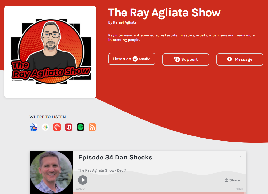
Task: Open the Google Podcasts icon
Action: [x=45, y=127]
